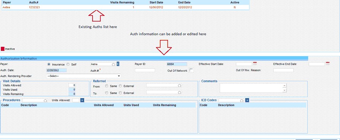Select the Self payer radio button
Screen dimensions: 340x140
pyautogui.click(x=68, y=64)
